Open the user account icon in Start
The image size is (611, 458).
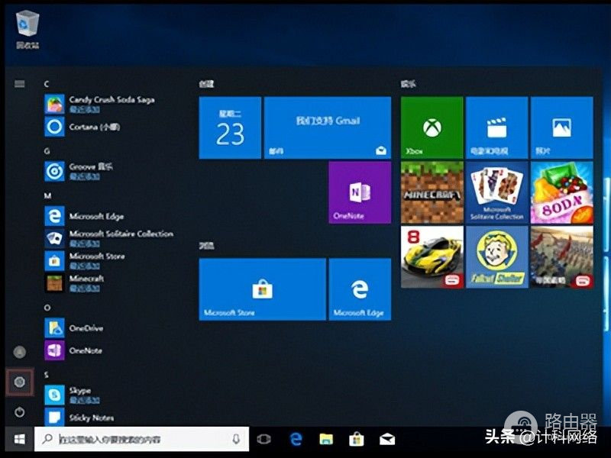[20, 352]
